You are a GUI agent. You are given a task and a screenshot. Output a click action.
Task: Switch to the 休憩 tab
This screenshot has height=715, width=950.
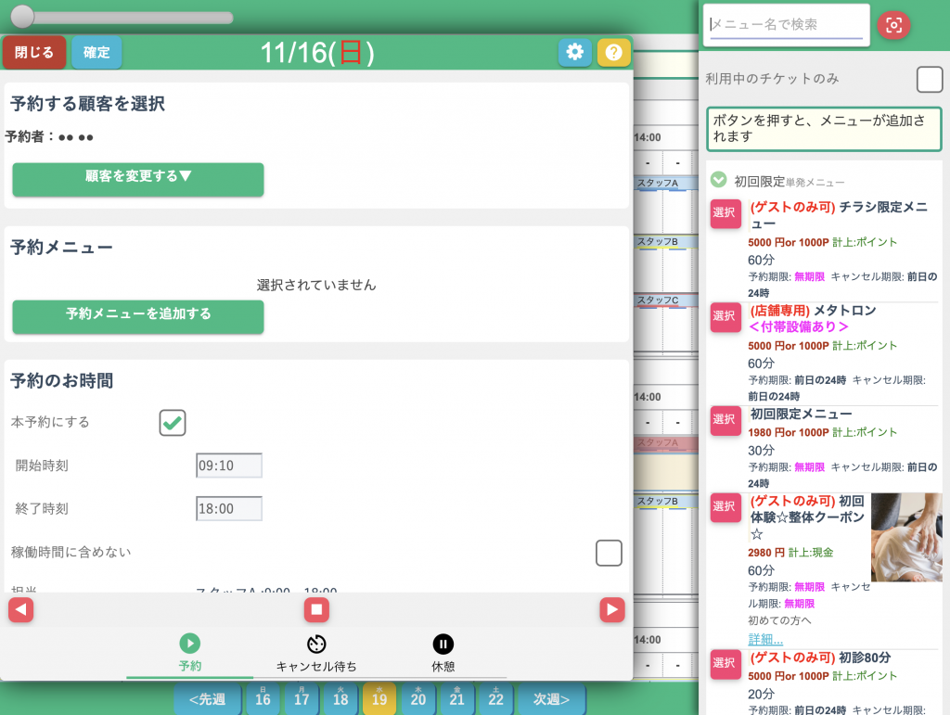(x=443, y=654)
